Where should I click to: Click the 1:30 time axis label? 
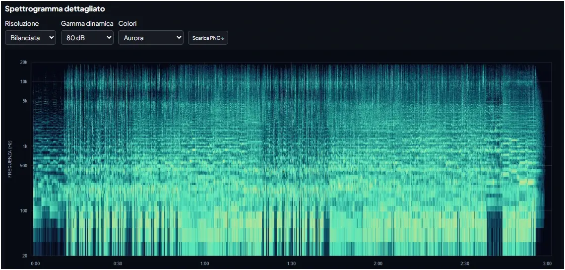click(292, 264)
